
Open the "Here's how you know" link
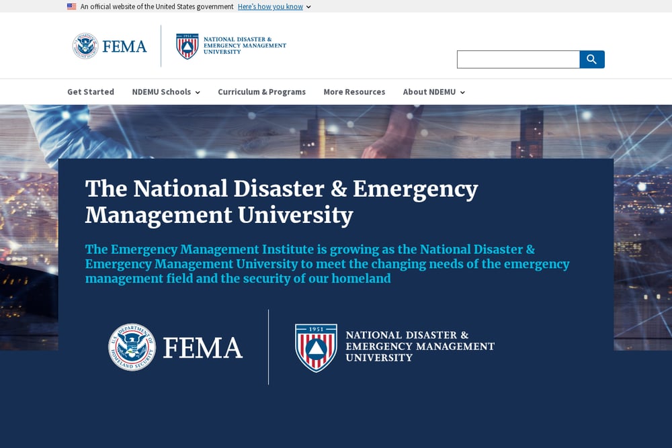pos(270,7)
